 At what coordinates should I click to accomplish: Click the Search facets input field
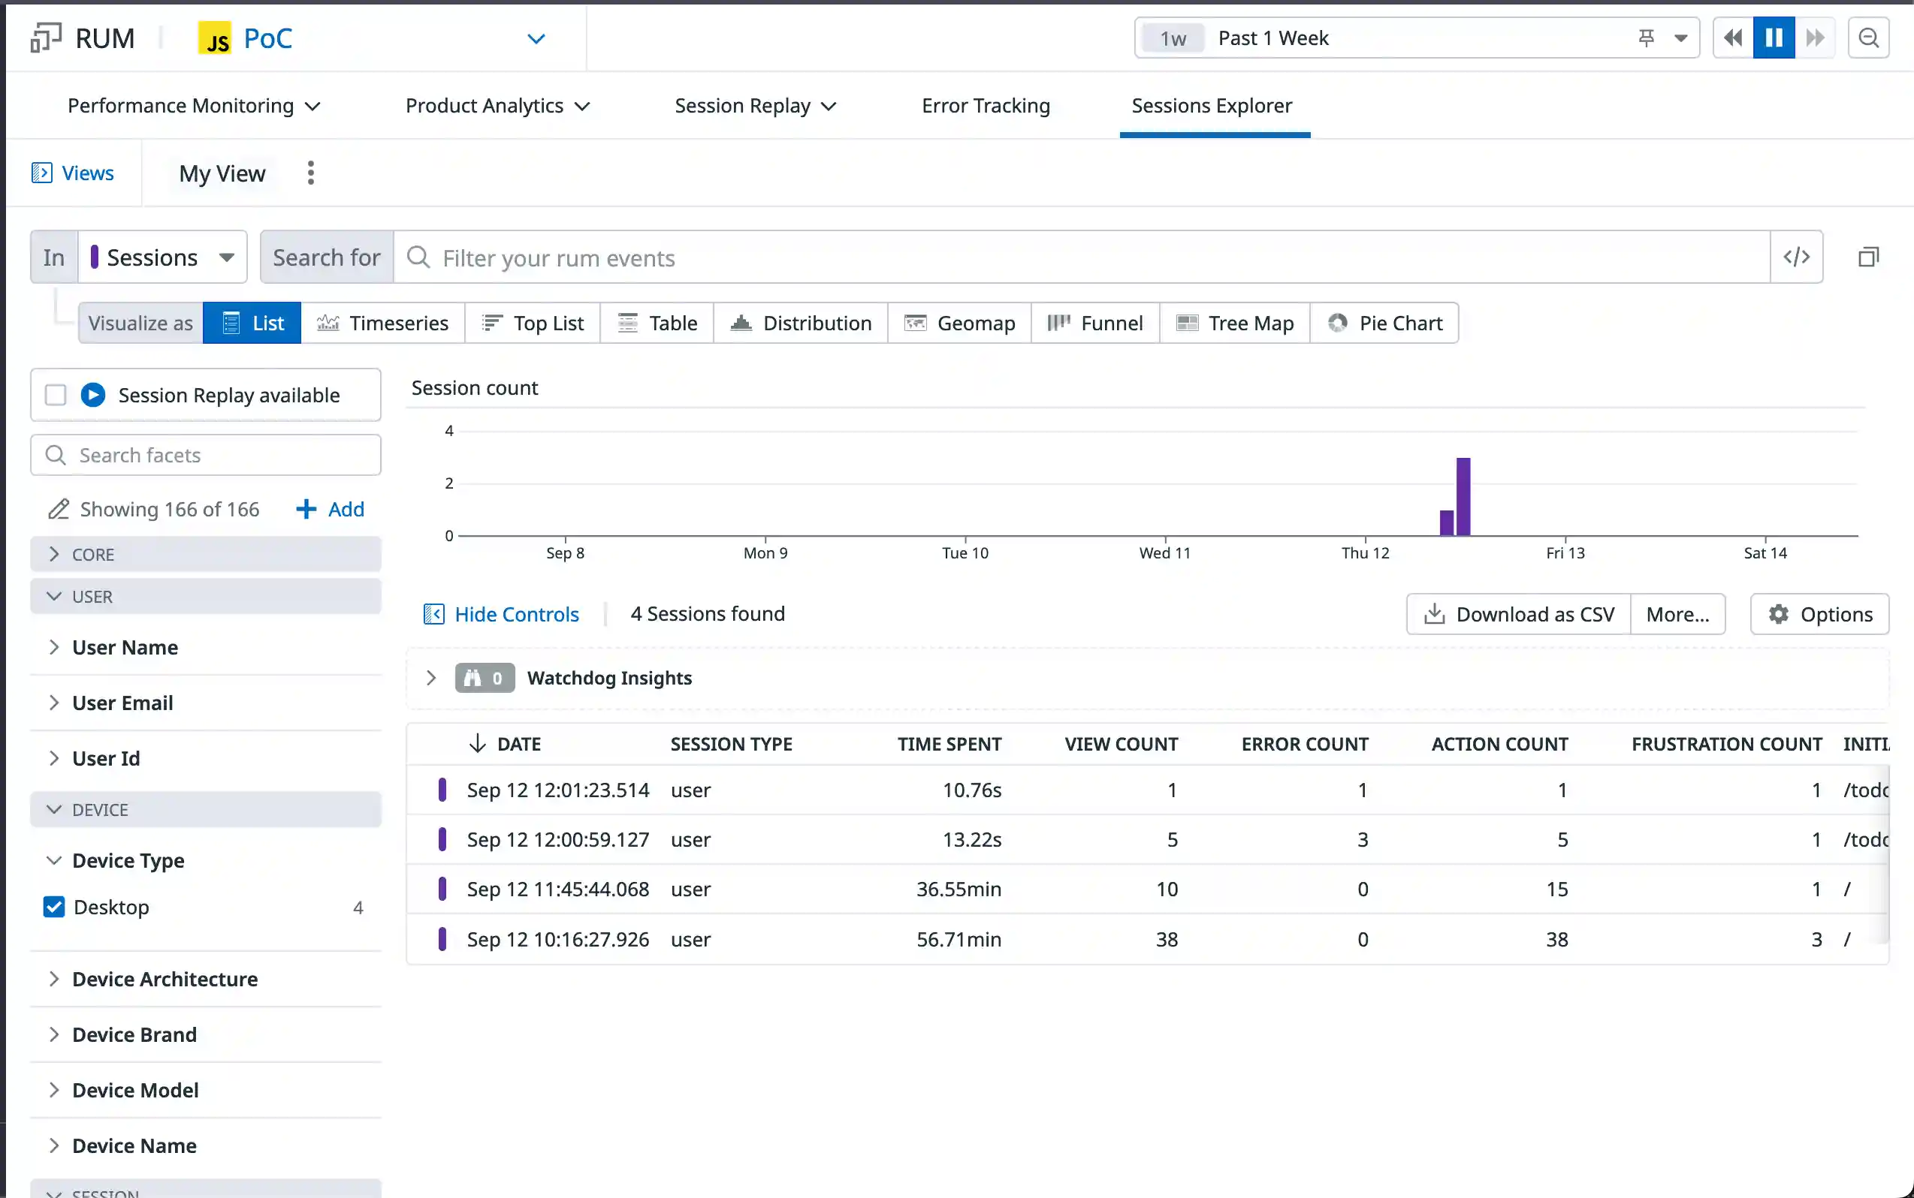206,455
